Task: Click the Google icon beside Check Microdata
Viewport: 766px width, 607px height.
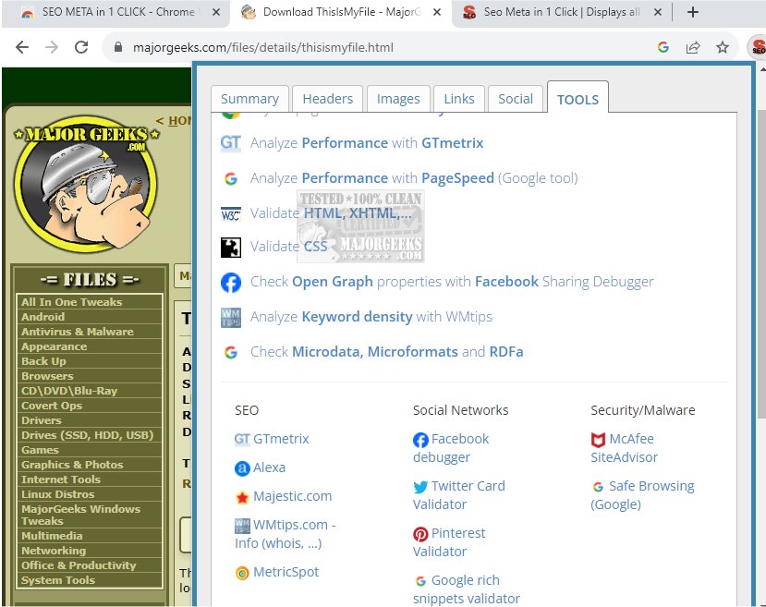Action: (231, 352)
